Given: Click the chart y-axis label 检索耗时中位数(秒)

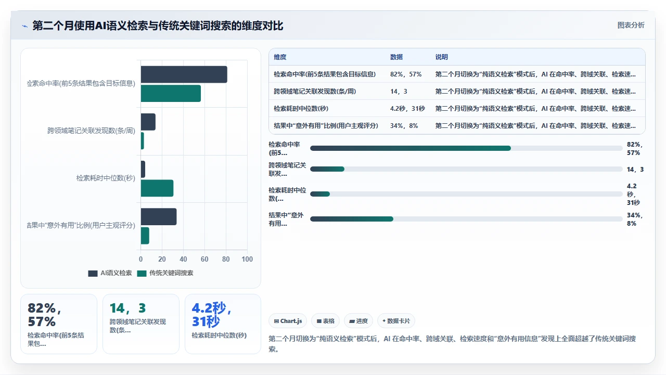Looking at the screenshot, I should (x=106, y=178).
